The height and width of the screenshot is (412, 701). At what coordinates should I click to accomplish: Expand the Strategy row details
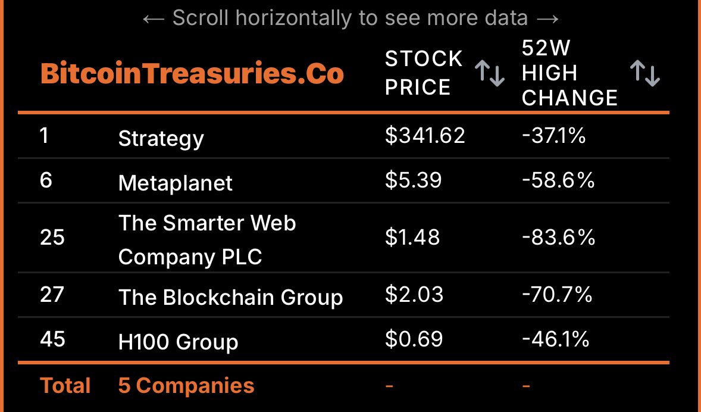[x=161, y=138]
